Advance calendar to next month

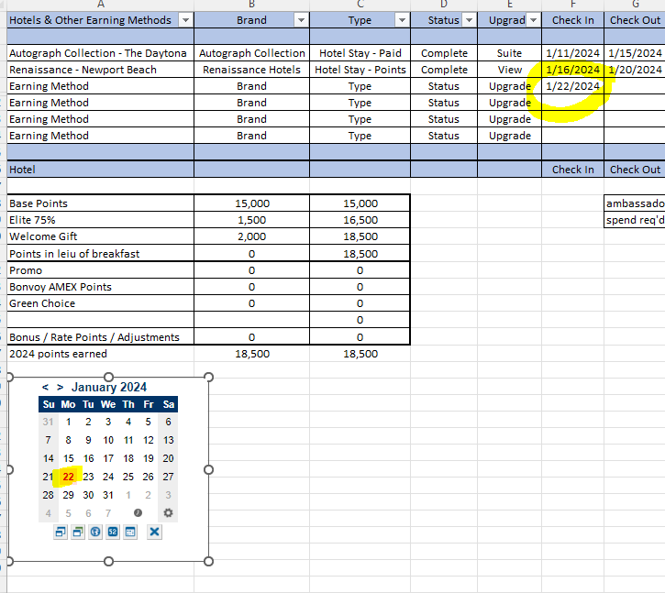coord(61,387)
